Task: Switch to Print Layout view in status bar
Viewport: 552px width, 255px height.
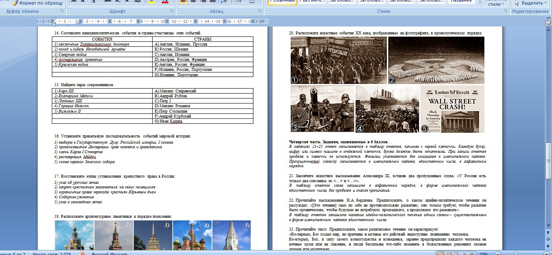Action: (x=442, y=253)
